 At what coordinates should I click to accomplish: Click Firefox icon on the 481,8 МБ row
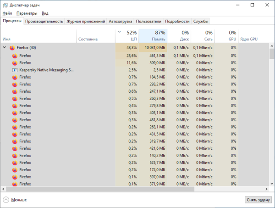pyautogui.click(x=15, y=120)
